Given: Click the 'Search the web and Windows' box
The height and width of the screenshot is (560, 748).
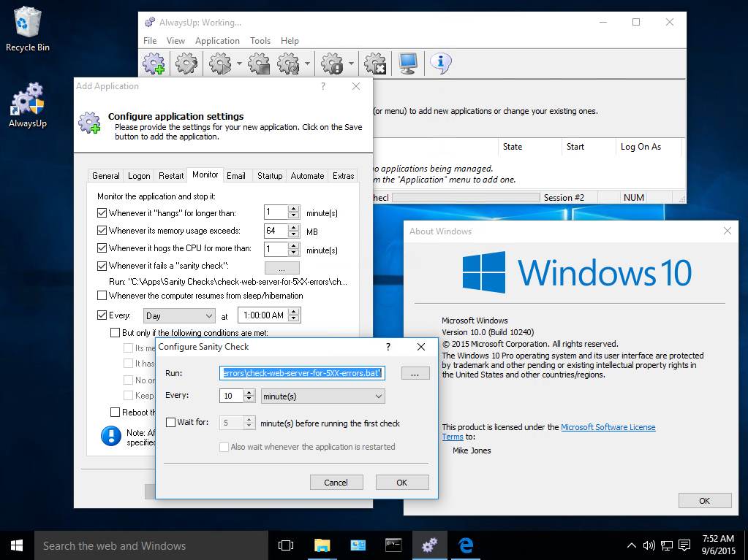Looking at the screenshot, I should pyautogui.click(x=151, y=545).
